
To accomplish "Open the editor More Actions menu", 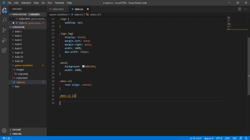I will [x=245, y=9].
